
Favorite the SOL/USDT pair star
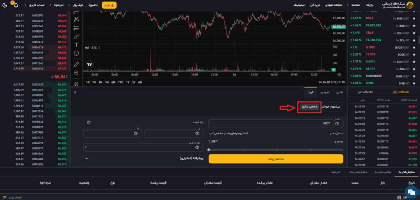[x=414, y=33]
